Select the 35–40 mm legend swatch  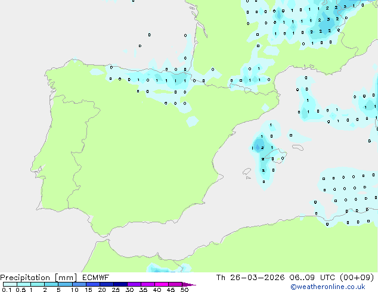147,284
